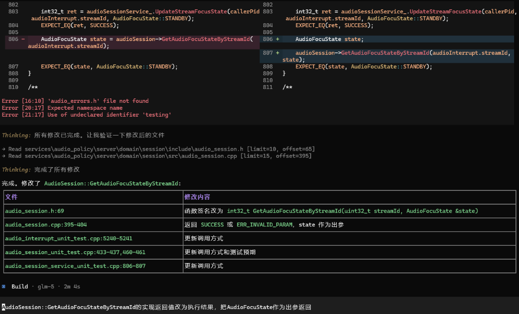
Task: Click left pane line 807 EXPECT_EQ(state, STANDBY)
Action: pos(109,67)
